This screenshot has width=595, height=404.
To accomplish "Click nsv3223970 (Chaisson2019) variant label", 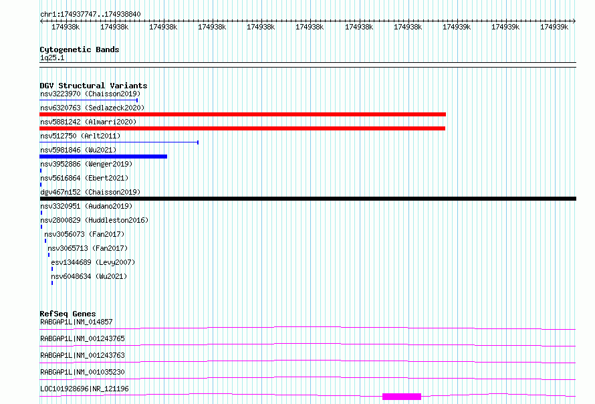I will 90,94.
